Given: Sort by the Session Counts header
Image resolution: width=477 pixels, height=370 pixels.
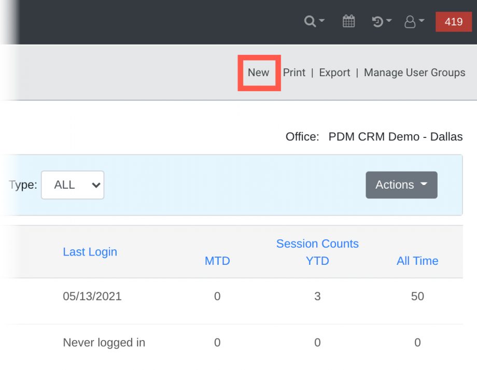Looking at the screenshot, I should coord(317,244).
